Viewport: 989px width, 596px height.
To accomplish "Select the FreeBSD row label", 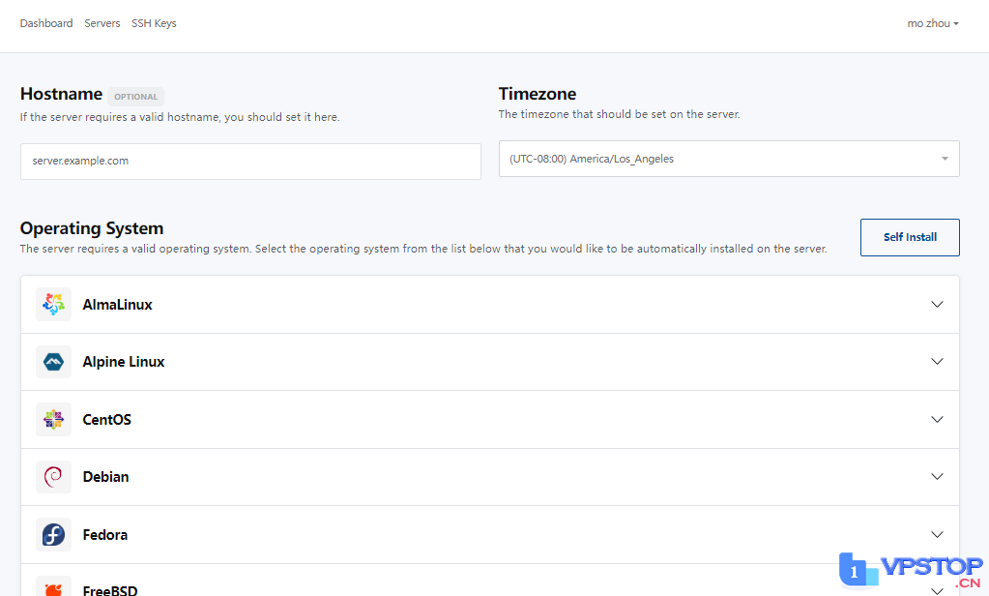I will coord(110,590).
